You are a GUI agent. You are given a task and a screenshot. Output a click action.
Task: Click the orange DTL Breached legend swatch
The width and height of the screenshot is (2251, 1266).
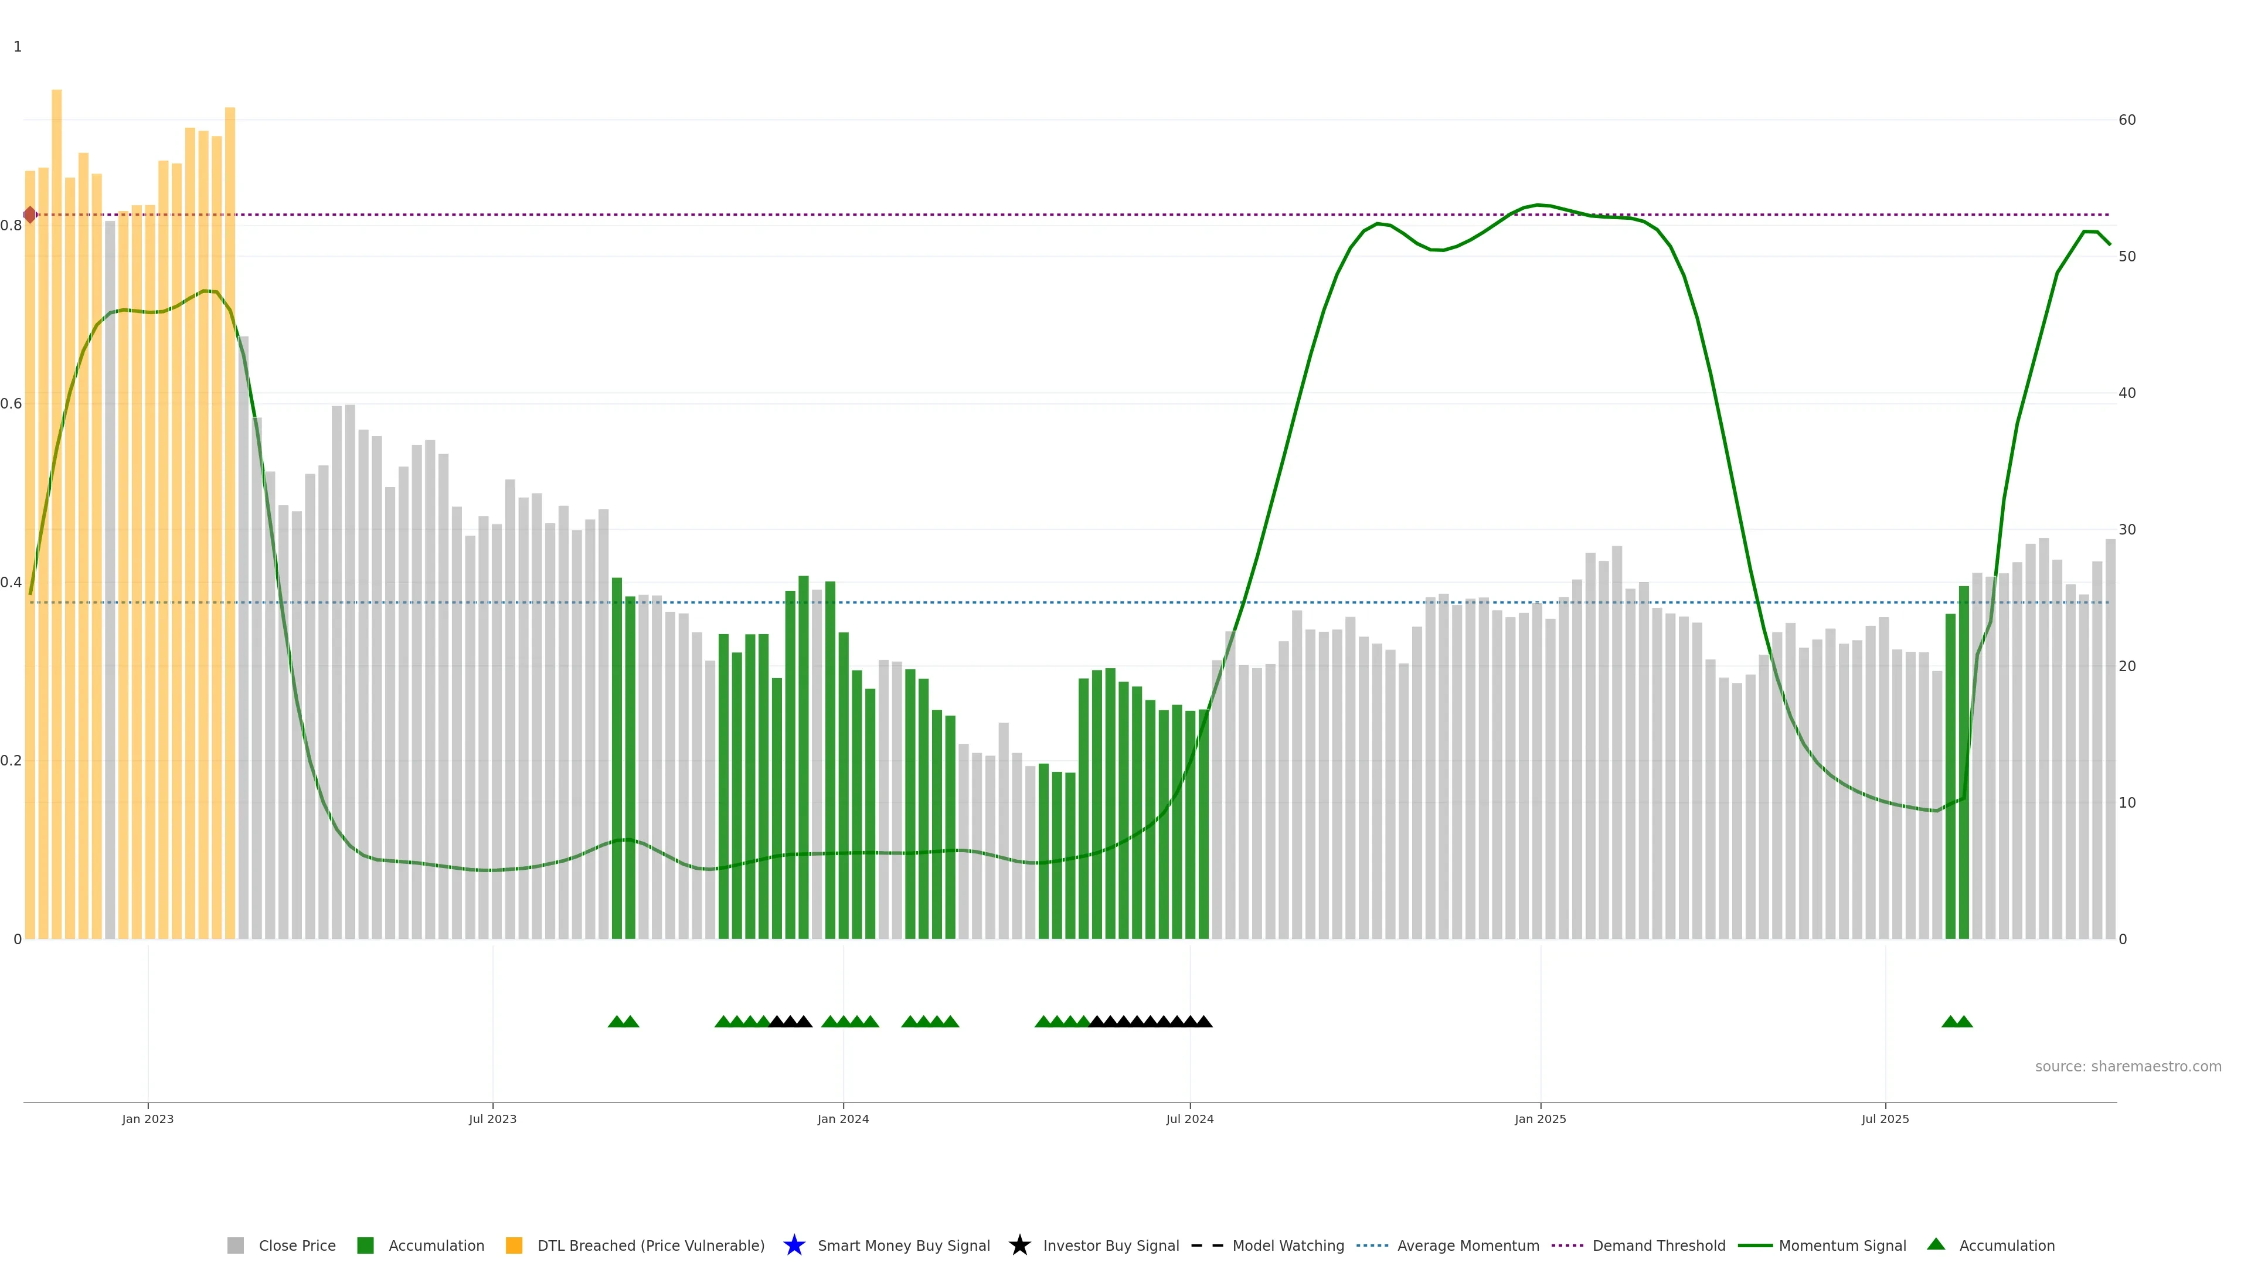click(x=514, y=1245)
